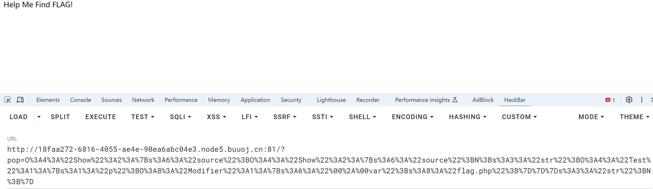Click inside the URL input field
653x189 pixels.
coord(329,165)
